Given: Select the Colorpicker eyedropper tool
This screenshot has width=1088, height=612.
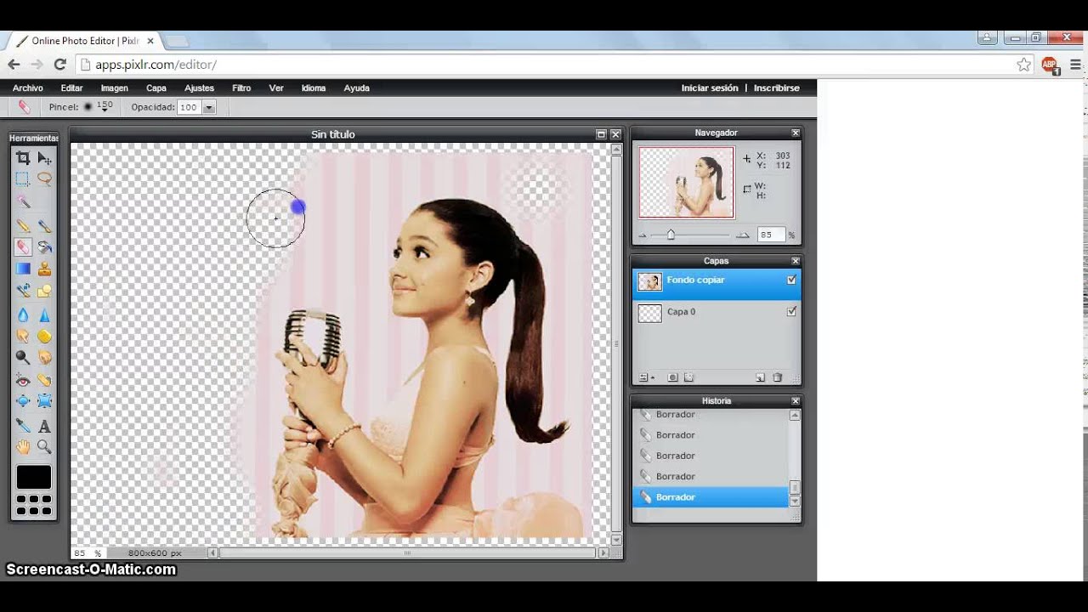Looking at the screenshot, I should [x=23, y=425].
